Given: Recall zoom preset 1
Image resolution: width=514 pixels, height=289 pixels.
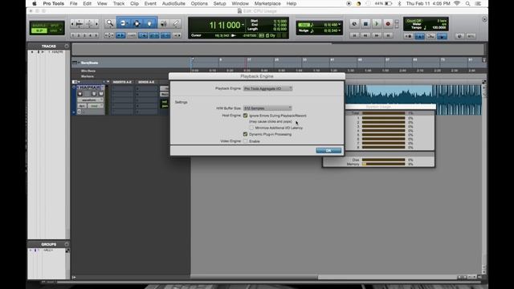Looking at the screenshot, I should click(73, 35).
